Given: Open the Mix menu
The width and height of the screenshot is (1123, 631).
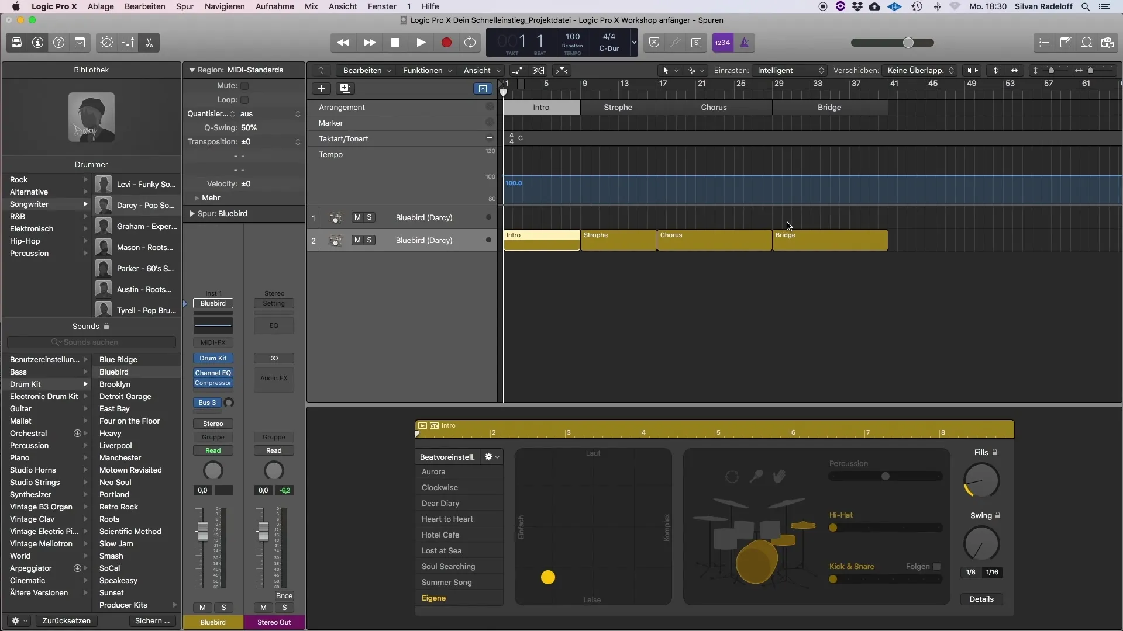Looking at the screenshot, I should pos(311,6).
